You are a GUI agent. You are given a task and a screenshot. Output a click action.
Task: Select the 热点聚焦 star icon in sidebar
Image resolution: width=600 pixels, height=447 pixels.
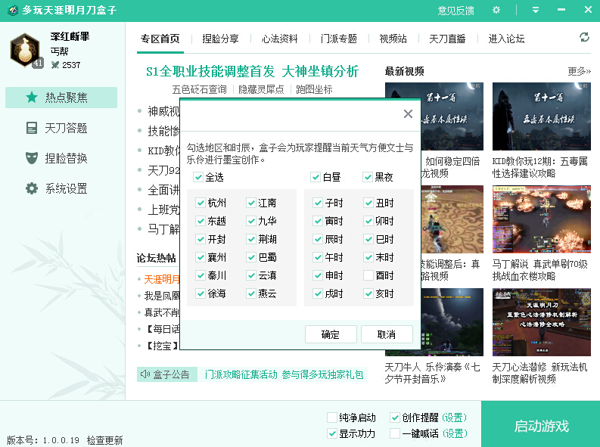[x=32, y=98]
